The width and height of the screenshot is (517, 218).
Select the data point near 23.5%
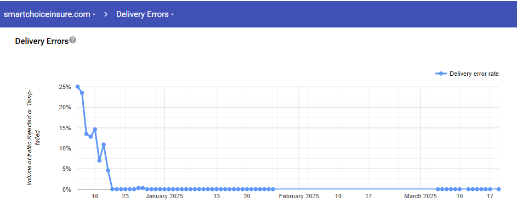click(x=82, y=93)
